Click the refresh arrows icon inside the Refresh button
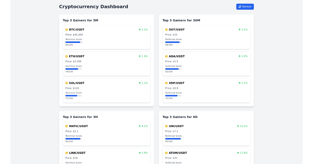 click(240, 7)
